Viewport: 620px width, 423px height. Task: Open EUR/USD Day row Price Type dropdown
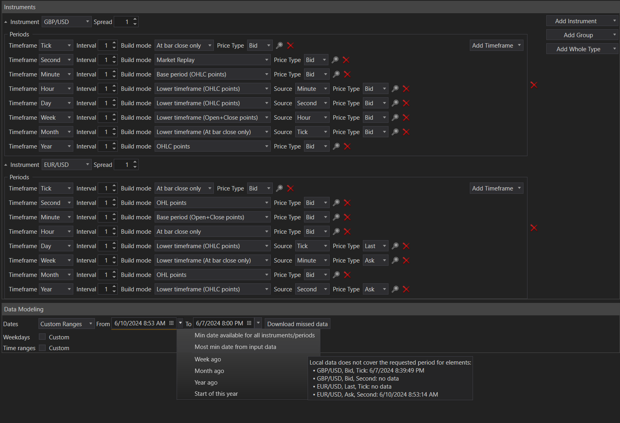375,246
